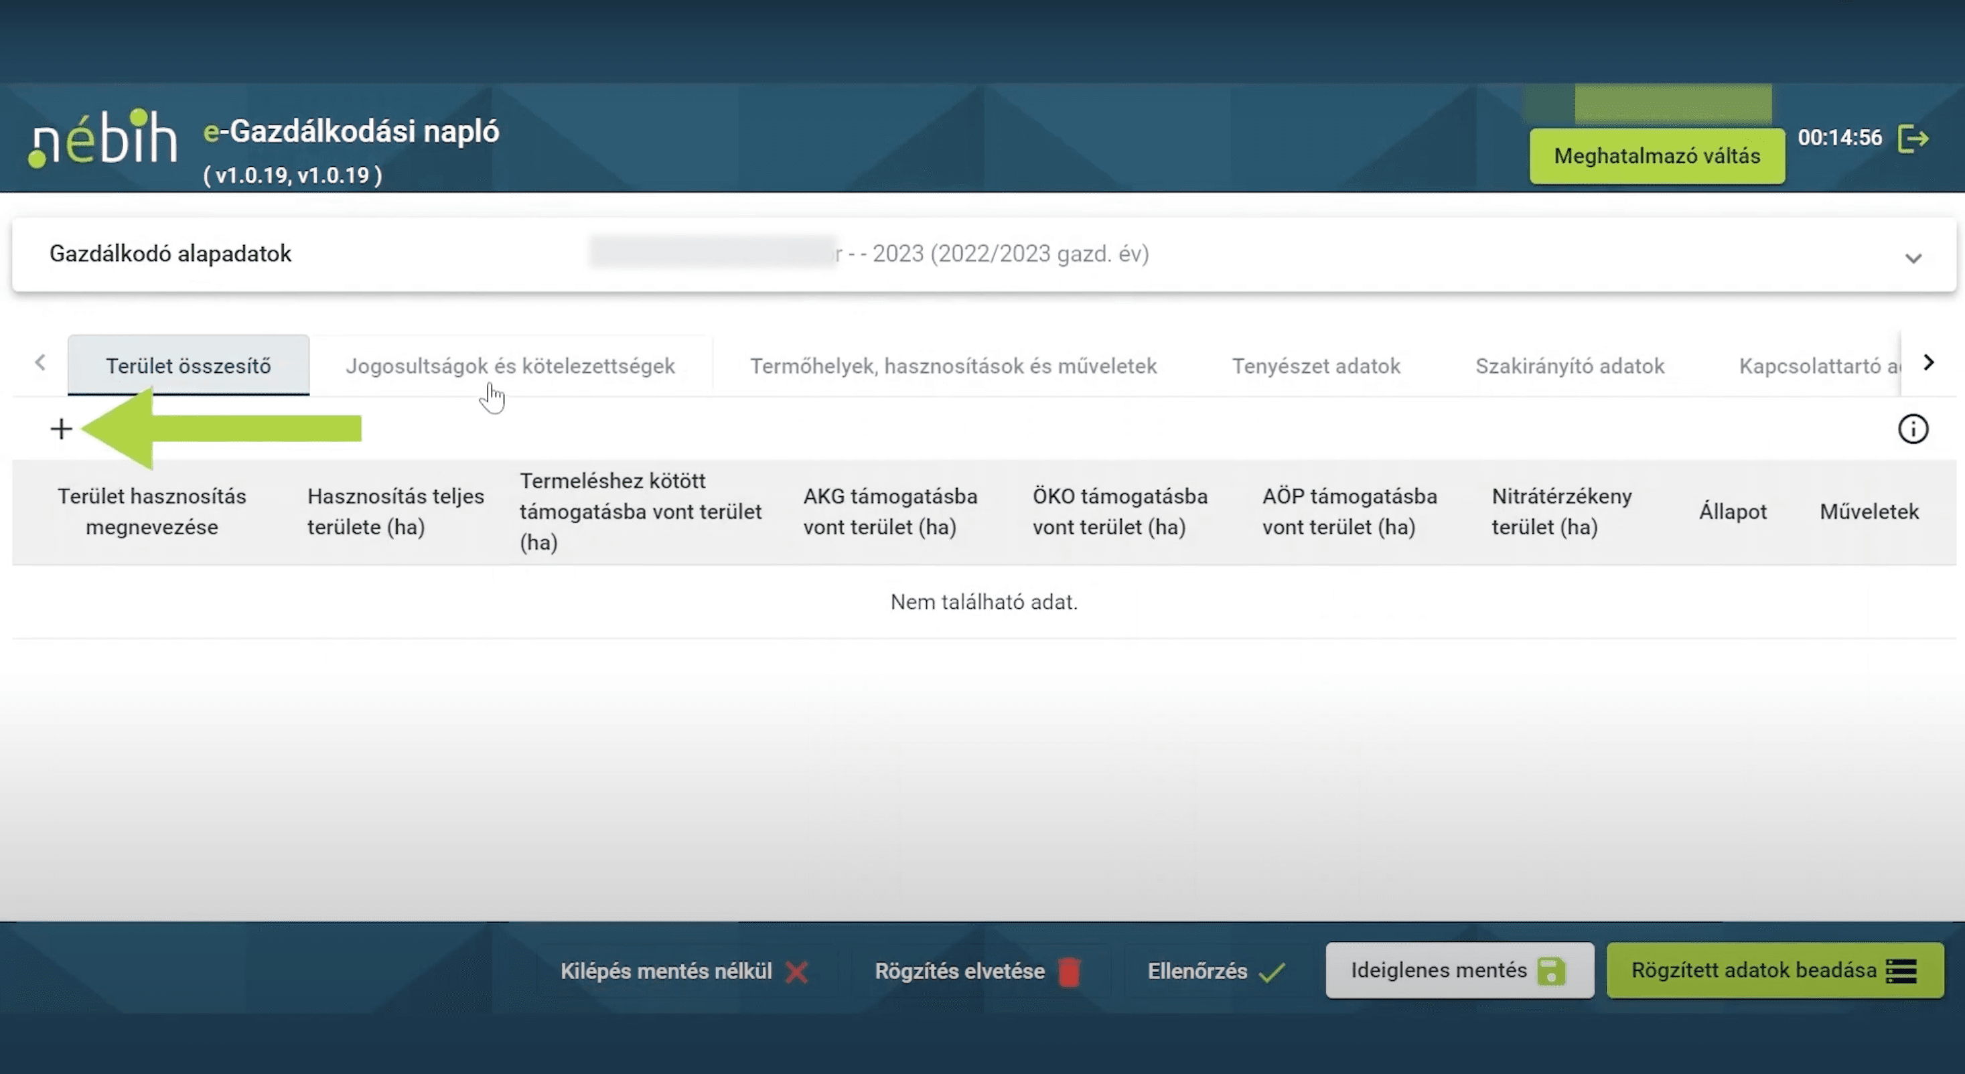This screenshot has height=1074, width=1965.
Task: Open the info circle icon
Action: coord(1912,429)
